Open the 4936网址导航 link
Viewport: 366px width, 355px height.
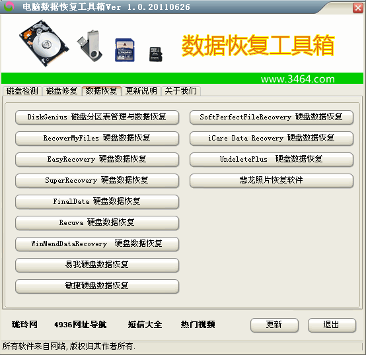[80, 325]
